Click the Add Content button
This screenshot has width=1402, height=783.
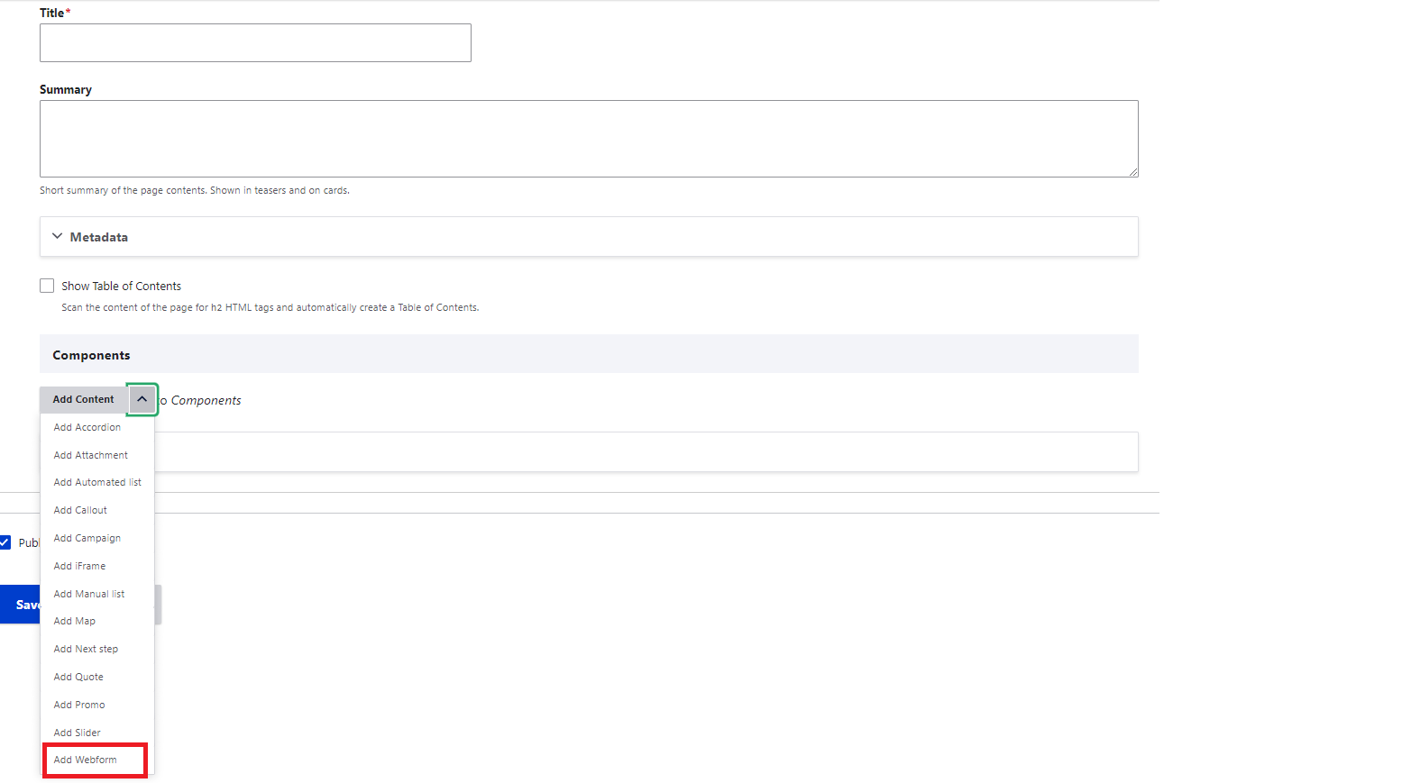coord(83,399)
